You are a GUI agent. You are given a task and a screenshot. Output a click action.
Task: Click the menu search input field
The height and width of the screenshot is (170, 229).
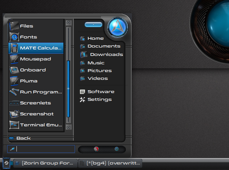[x=45, y=149]
